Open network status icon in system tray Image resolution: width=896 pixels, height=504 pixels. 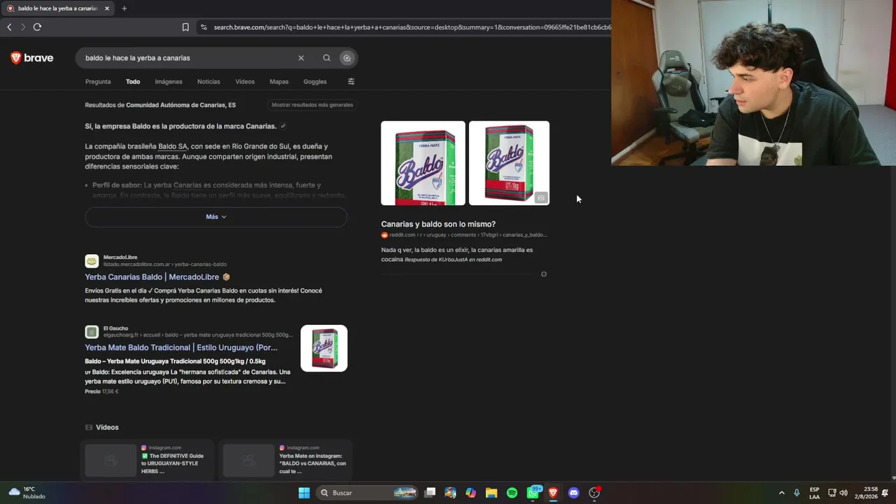tap(832, 493)
